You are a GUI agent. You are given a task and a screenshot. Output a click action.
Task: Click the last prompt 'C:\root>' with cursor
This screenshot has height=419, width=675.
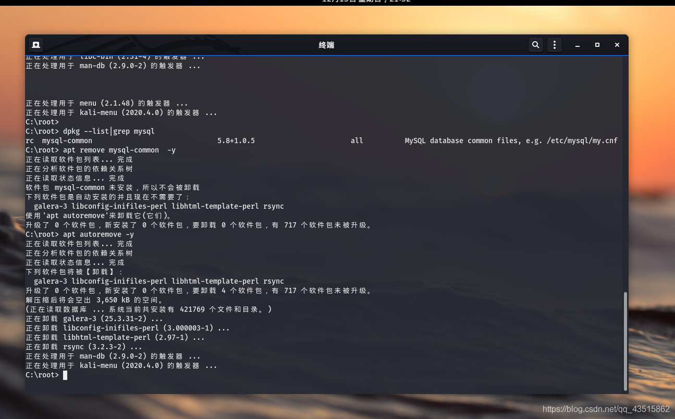46,375
